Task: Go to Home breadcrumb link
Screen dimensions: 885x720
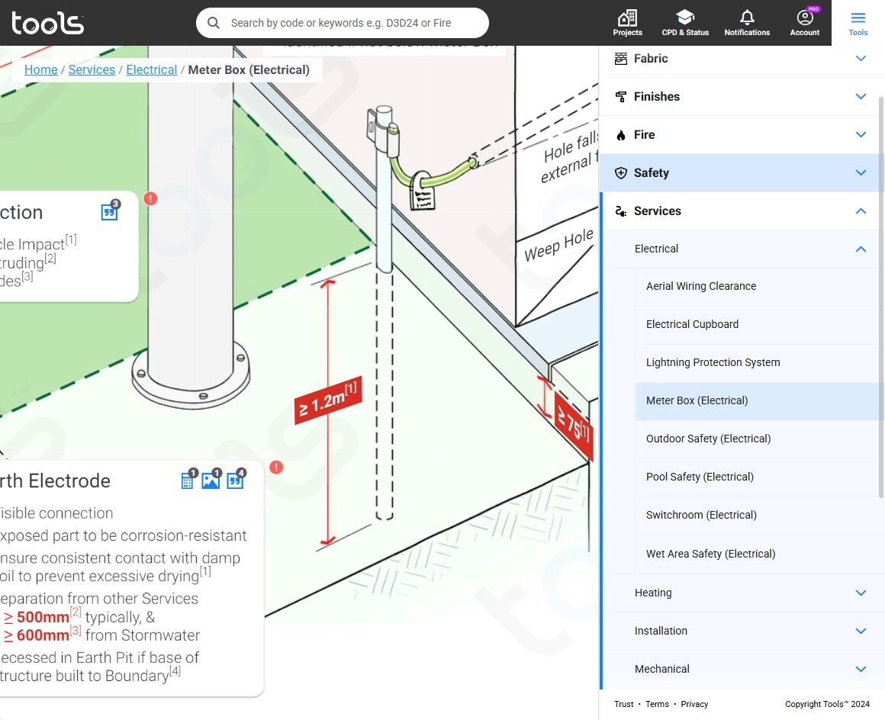Action: (x=40, y=70)
